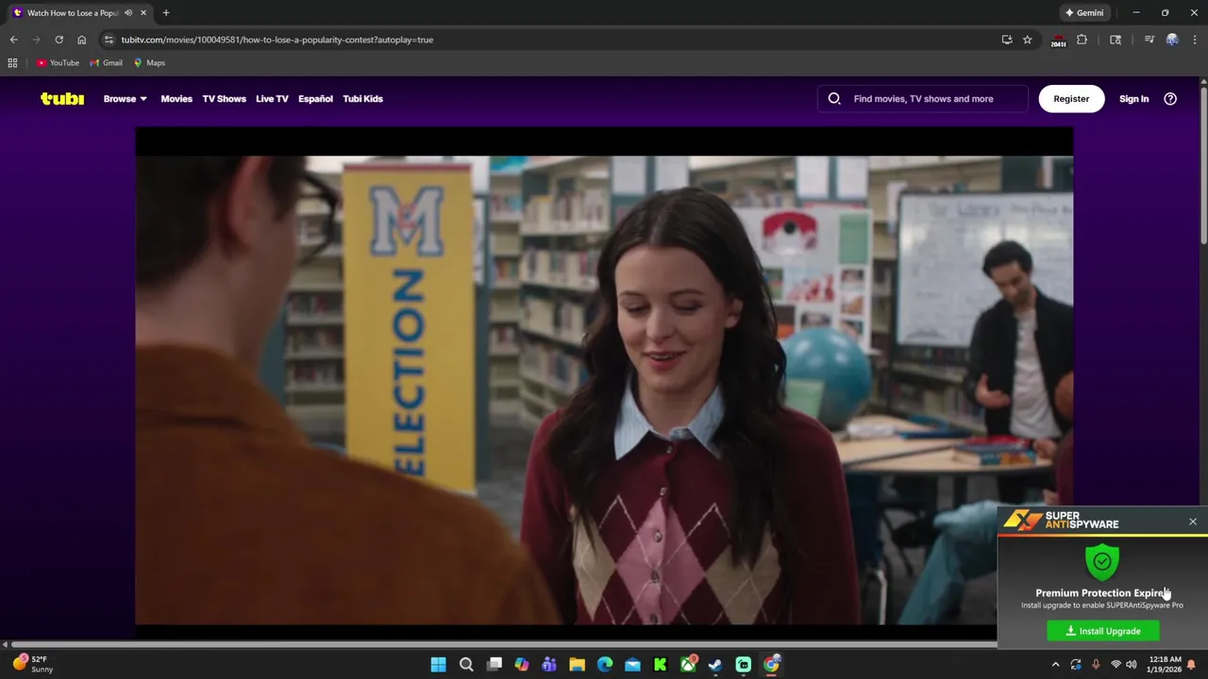Open Chrome three-dot menu
Viewport: 1208px width, 679px height.
pos(1196,40)
